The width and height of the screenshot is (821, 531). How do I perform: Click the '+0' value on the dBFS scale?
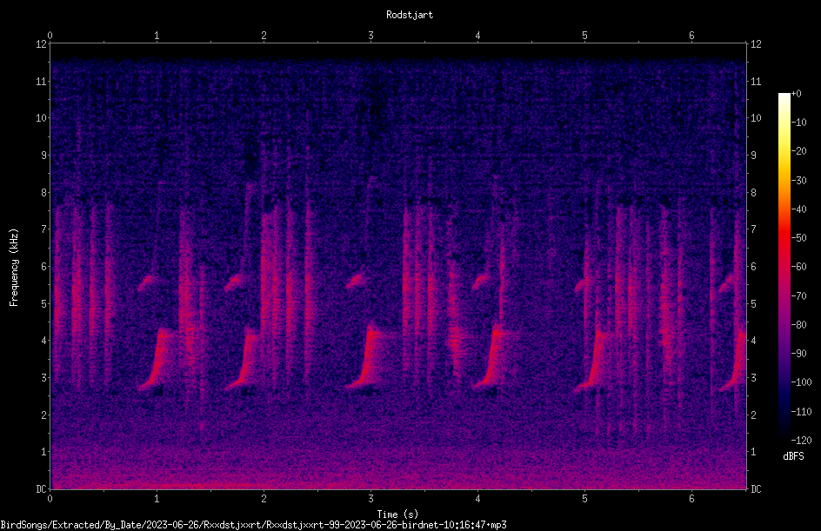click(x=796, y=94)
